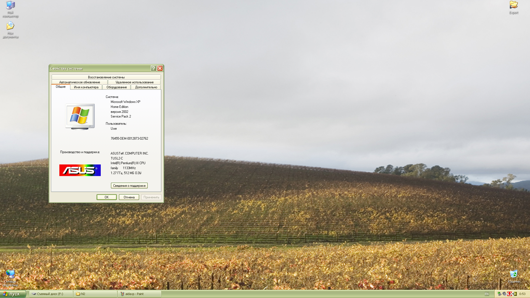This screenshot has height=298, width=530.
Task: Click the Safely Remove Hardware tray icon
Action: pos(499,294)
